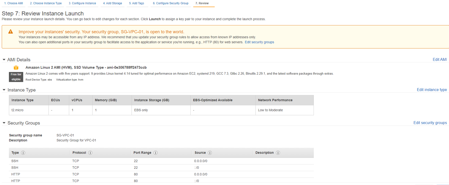Click the Free tier eligible badge
Screen dimensions: 449x185
pyautogui.click(x=16, y=77)
